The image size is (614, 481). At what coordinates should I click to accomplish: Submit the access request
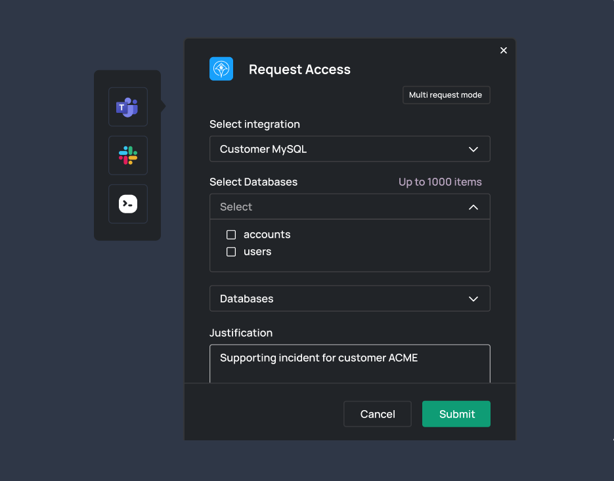(x=456, y=414)
